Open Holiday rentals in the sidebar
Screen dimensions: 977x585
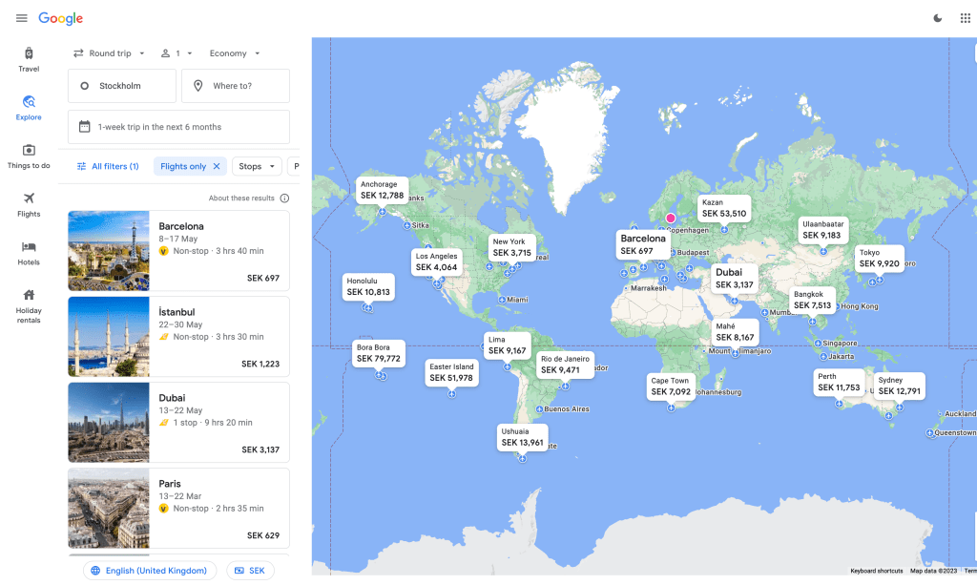point(29,303)
